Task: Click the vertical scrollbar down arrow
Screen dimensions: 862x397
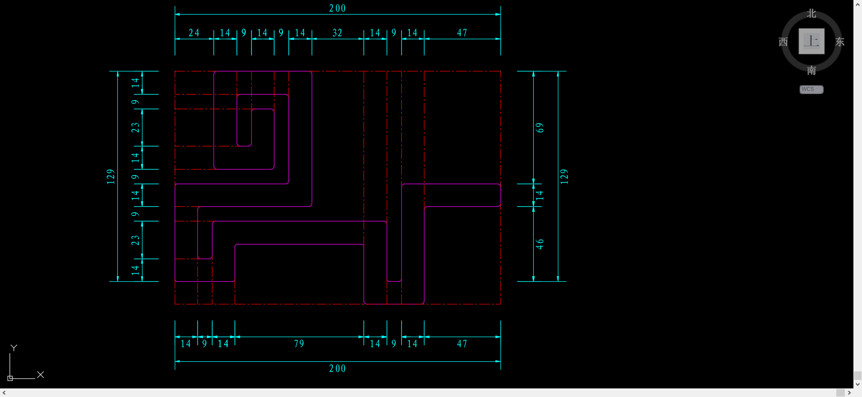Action: click(857, 384)
